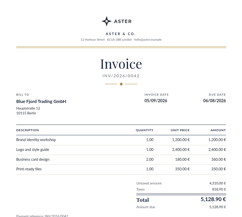
Task: Click unit price 180.00 € for Business card design
Action: (x=182, y=159)
